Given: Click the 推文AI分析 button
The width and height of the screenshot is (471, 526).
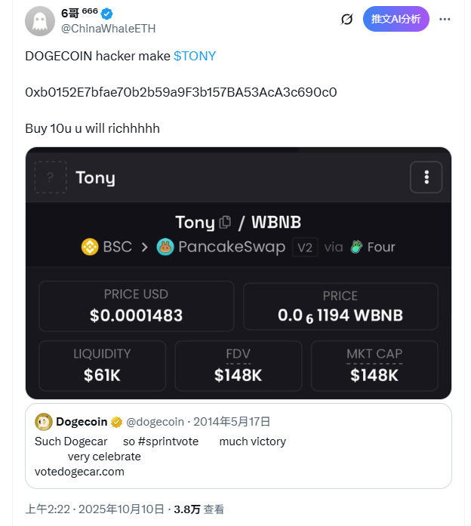Looking at the screenshot, I should coord(396,19).
